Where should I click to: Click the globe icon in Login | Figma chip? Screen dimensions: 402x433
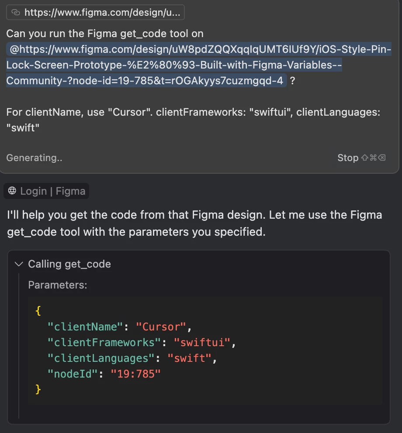click(x=12, y=191)
